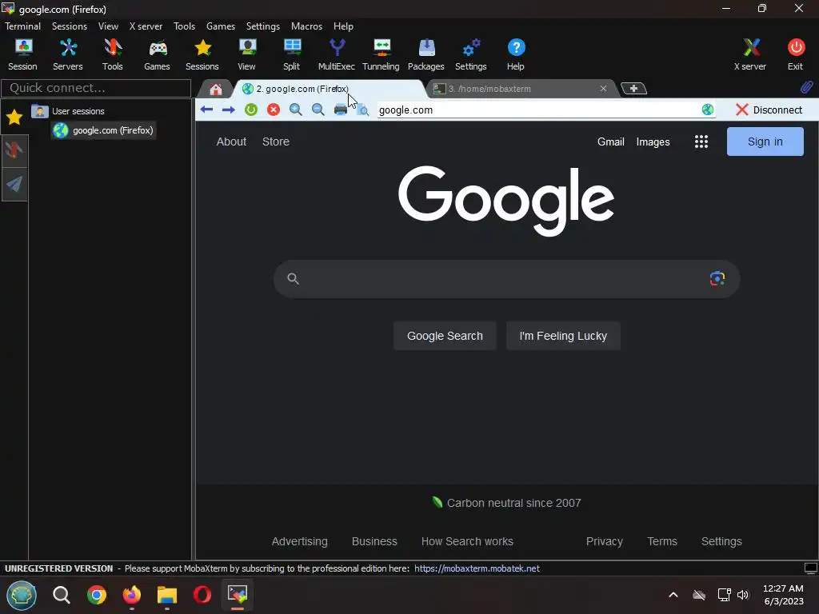Image resolution: width=819 pixels, height=614 pixels.
Task: Click the google.com address bar
Action: 538,110
